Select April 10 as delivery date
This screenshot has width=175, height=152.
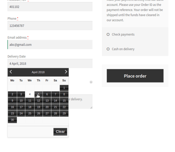21,101
